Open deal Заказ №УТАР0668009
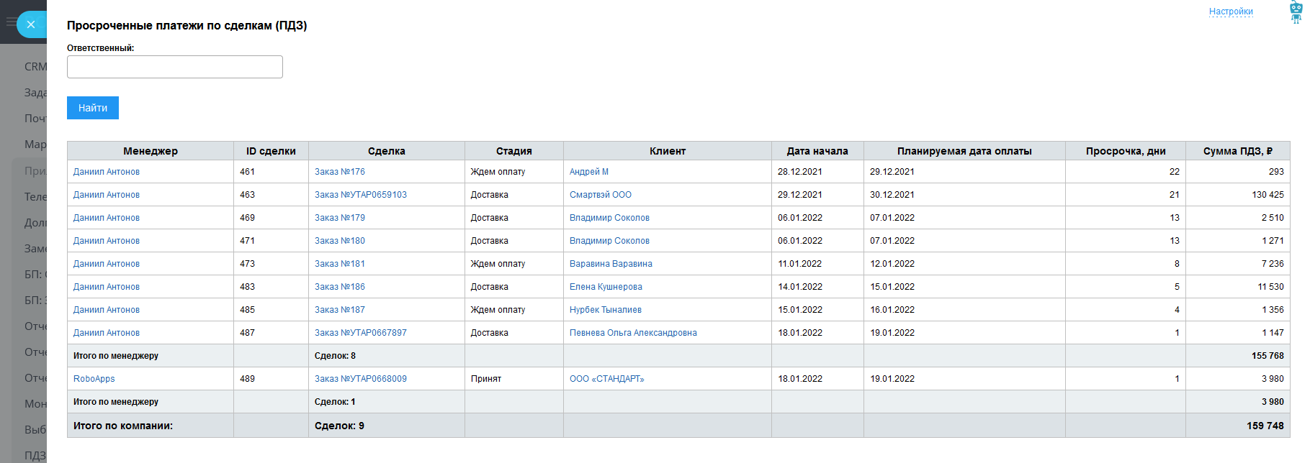 (x=360, y=379)
